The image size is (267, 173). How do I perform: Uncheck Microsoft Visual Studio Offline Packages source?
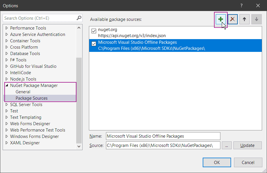pos(94,44)
